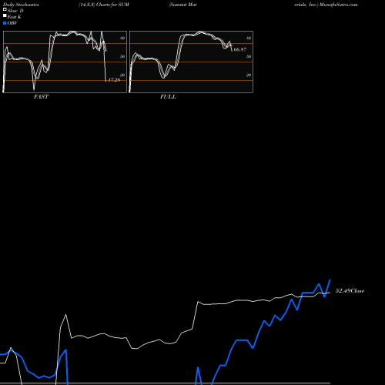The width and height of the screenshot is (385, 385).
Task: Click the '(14,3,3) Charts for SUM' text
Action: coord(104,5)
